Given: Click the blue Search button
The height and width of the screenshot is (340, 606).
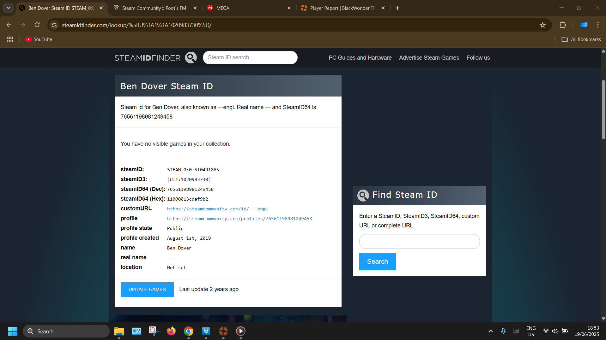Looking at the screenshot, I should [x=377, y=261].
